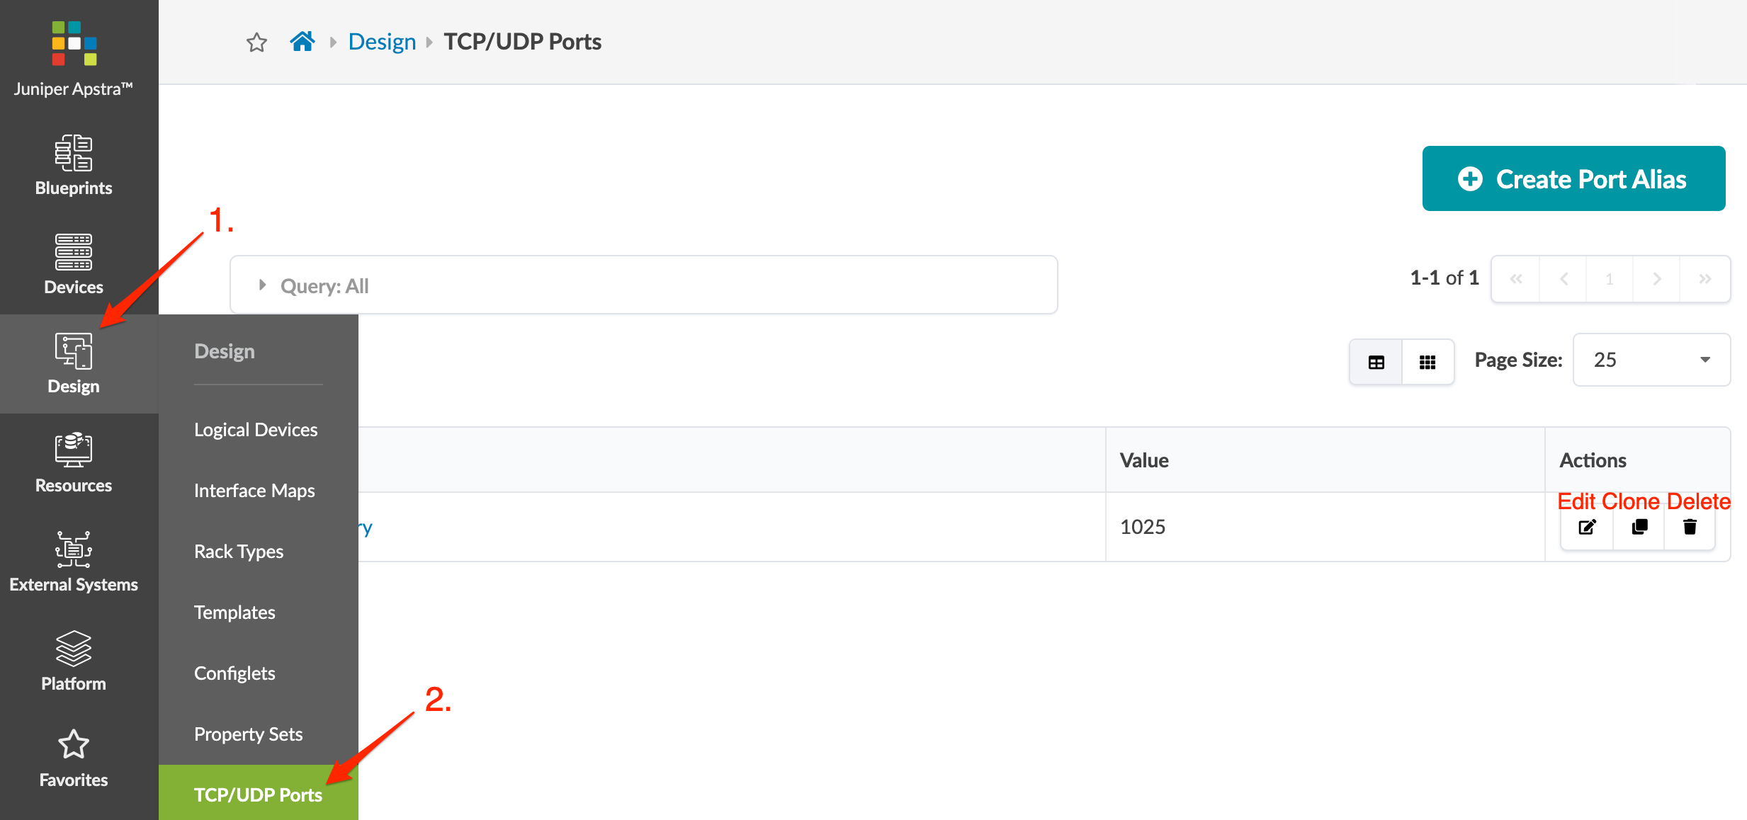Click the Edit port alias icon
Viewport: 1747px width, 820px height.
pos(1587,527)
